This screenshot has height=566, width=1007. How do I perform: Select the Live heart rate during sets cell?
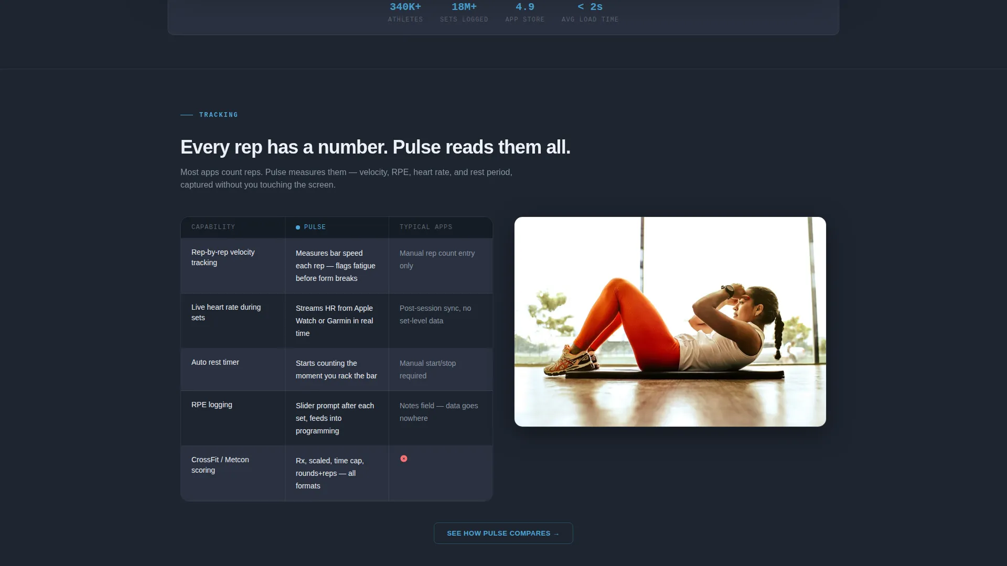(233, 321)
